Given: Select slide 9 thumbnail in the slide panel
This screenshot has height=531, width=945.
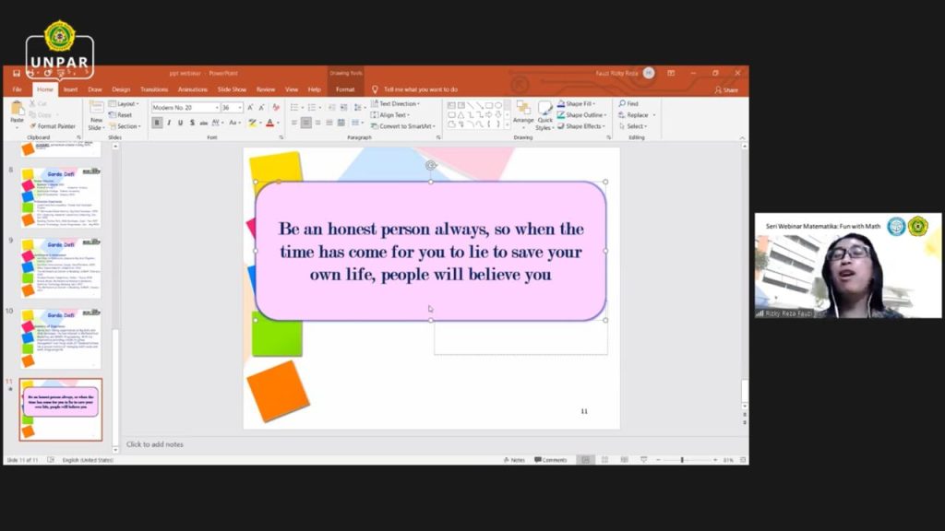Looking at the screenshot, I should click(x=62, y=268).
